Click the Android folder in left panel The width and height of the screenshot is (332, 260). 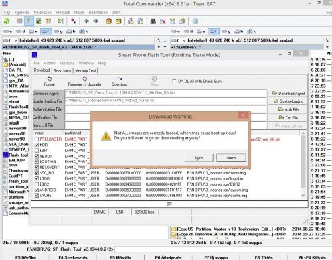15,64
